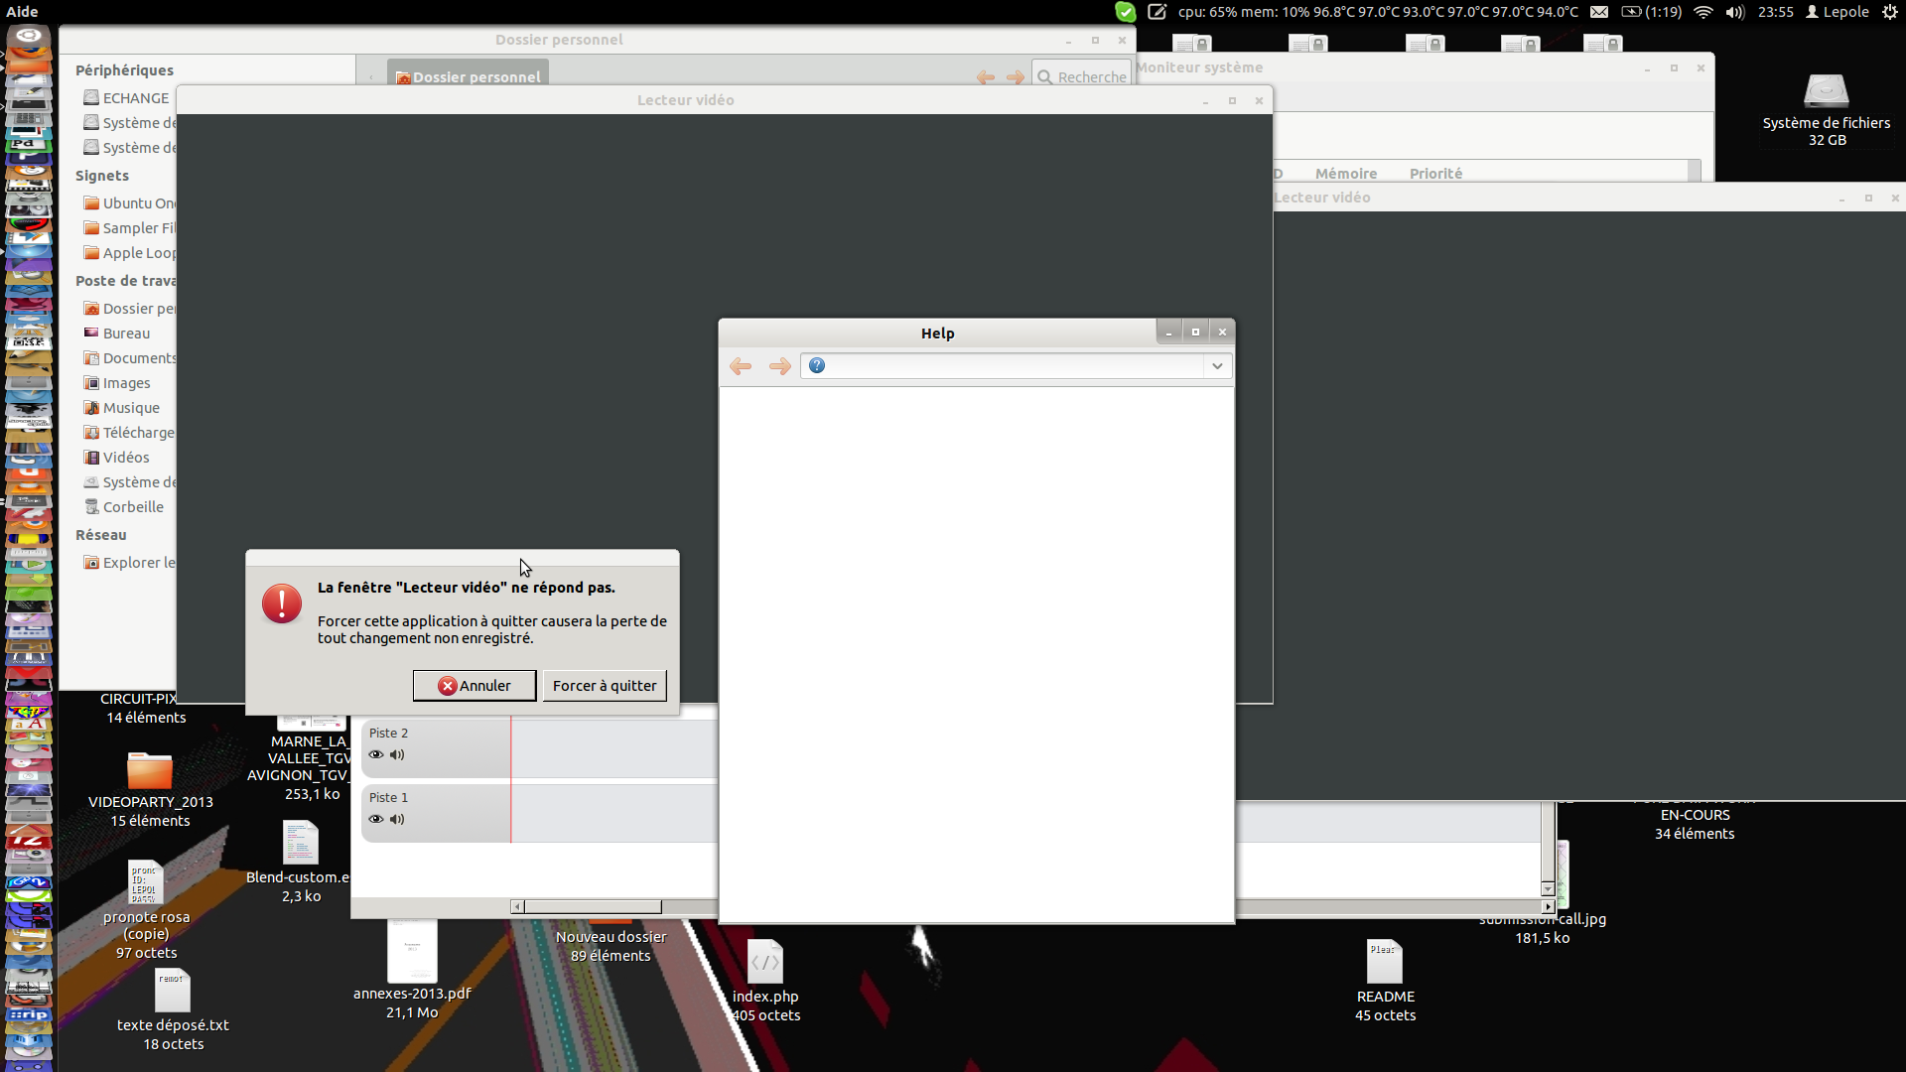Hide Piste 2 with its eye icon
1906x1072 pixels.
tap(375, 754)
